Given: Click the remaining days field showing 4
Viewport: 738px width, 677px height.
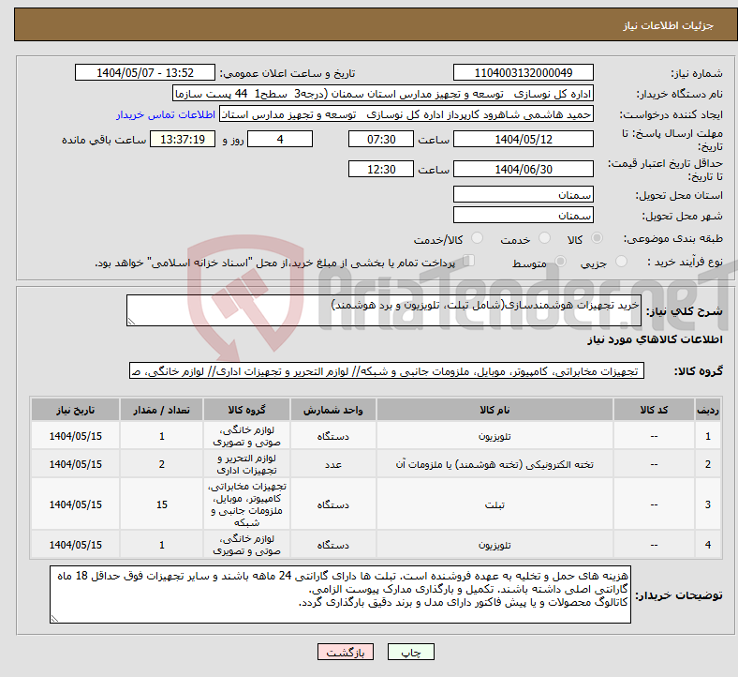Looking at the screenshot, I should coord(280,140).
